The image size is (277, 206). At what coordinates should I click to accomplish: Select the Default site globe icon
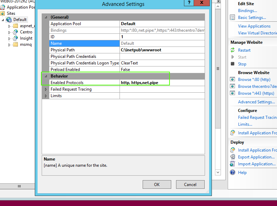(9, 20)
